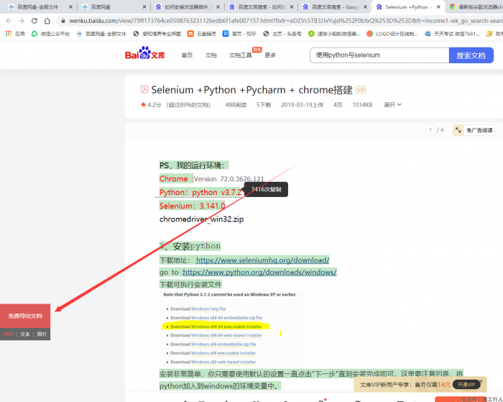The width and height of the screenshot is (503, 402).
Task: Click the '下载可执行安装文件' text
Action: (190, 285)
